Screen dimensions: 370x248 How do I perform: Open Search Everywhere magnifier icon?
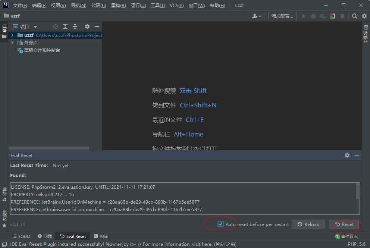coord(354,16)
